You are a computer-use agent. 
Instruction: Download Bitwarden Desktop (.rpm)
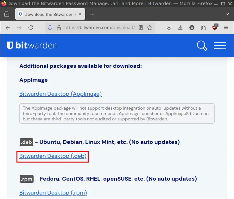pos(53,193)
